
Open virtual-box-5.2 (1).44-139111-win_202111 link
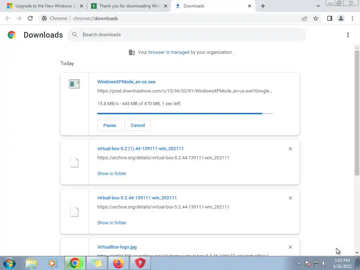141,149
